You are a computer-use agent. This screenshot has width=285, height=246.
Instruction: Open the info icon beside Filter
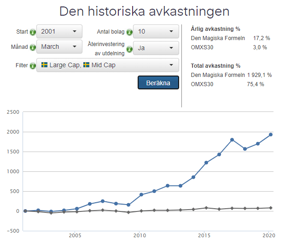[x=32, y=66]
